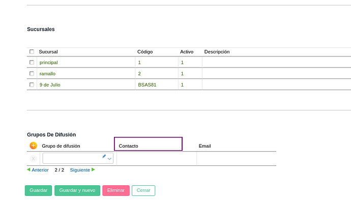Expand the Grupo de difusión dropdown chevron
The width and height of the screenshot is (351, 200).
109,159
